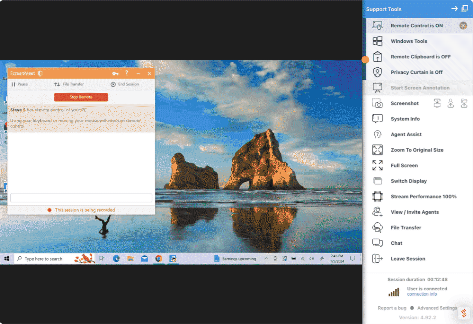Enable Remote Clipboard

coord(421,57)
